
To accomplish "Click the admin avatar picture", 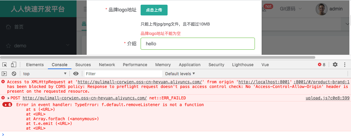I will coord(321,9).
